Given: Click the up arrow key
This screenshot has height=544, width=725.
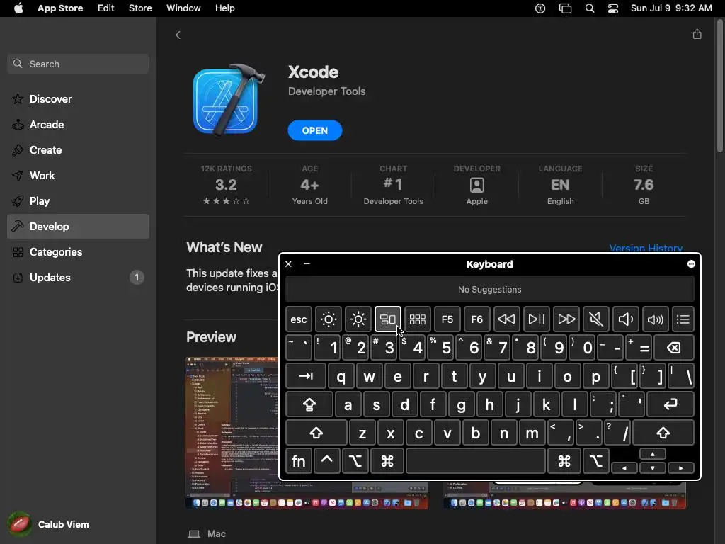Looking at the screenshot, I should click(x=652, y=454).
